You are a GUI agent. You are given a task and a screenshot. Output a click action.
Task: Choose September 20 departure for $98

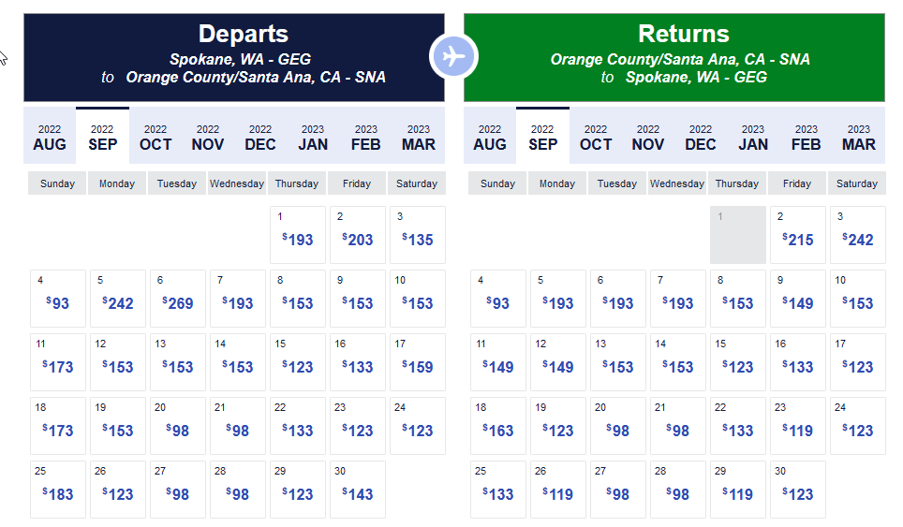[x=177, y=426]
